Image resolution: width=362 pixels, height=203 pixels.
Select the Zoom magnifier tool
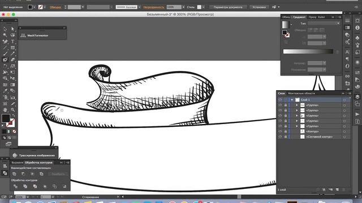pos(12,110)
